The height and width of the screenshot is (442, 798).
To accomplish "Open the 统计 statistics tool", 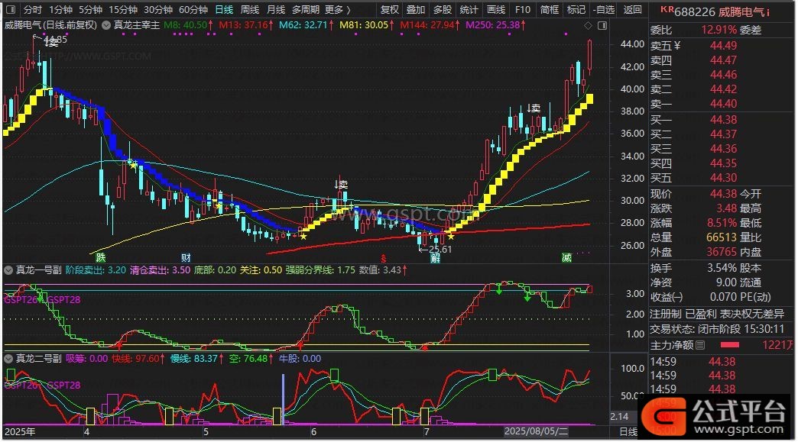I will pos(469,10).
